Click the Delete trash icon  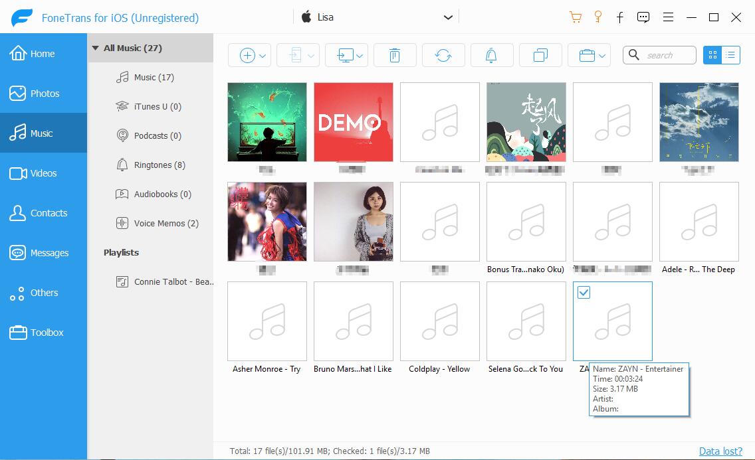[x=394, y=55]
